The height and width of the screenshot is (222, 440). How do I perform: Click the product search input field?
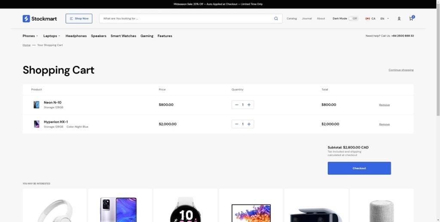click(x=187, y=18)
